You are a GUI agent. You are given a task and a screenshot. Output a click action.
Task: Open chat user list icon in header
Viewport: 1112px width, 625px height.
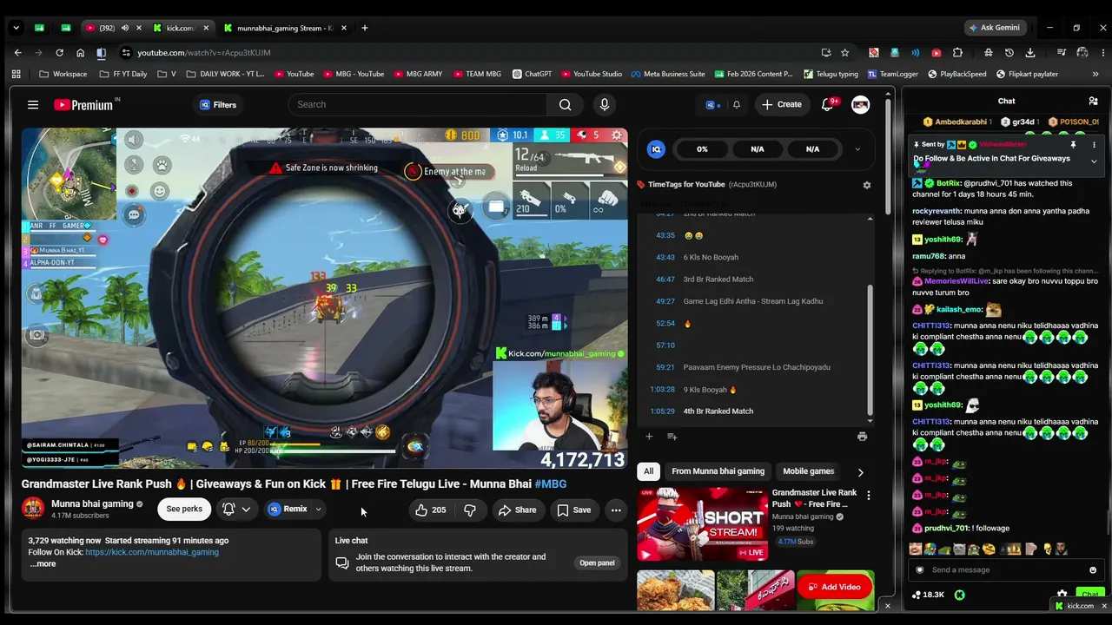tap(1093, 102)
